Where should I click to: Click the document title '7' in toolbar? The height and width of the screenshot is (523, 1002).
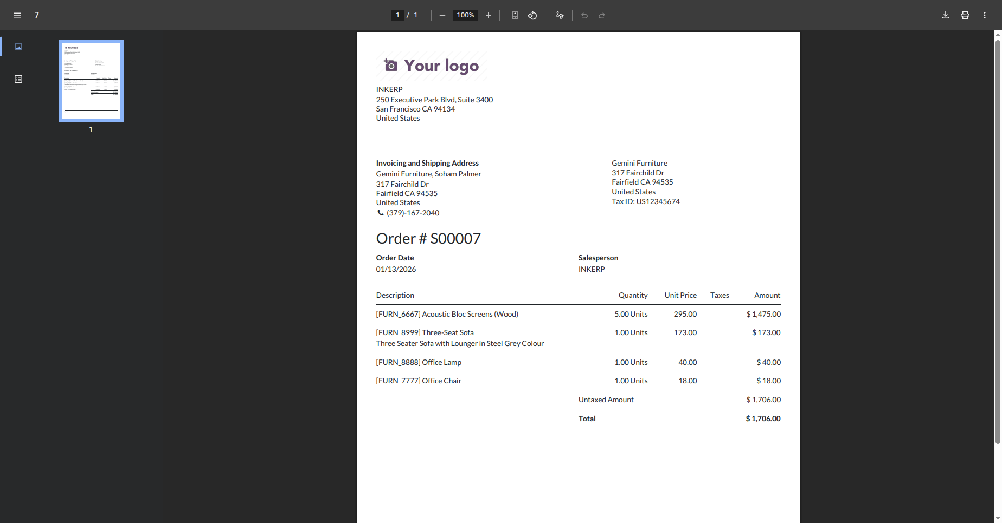37,15
